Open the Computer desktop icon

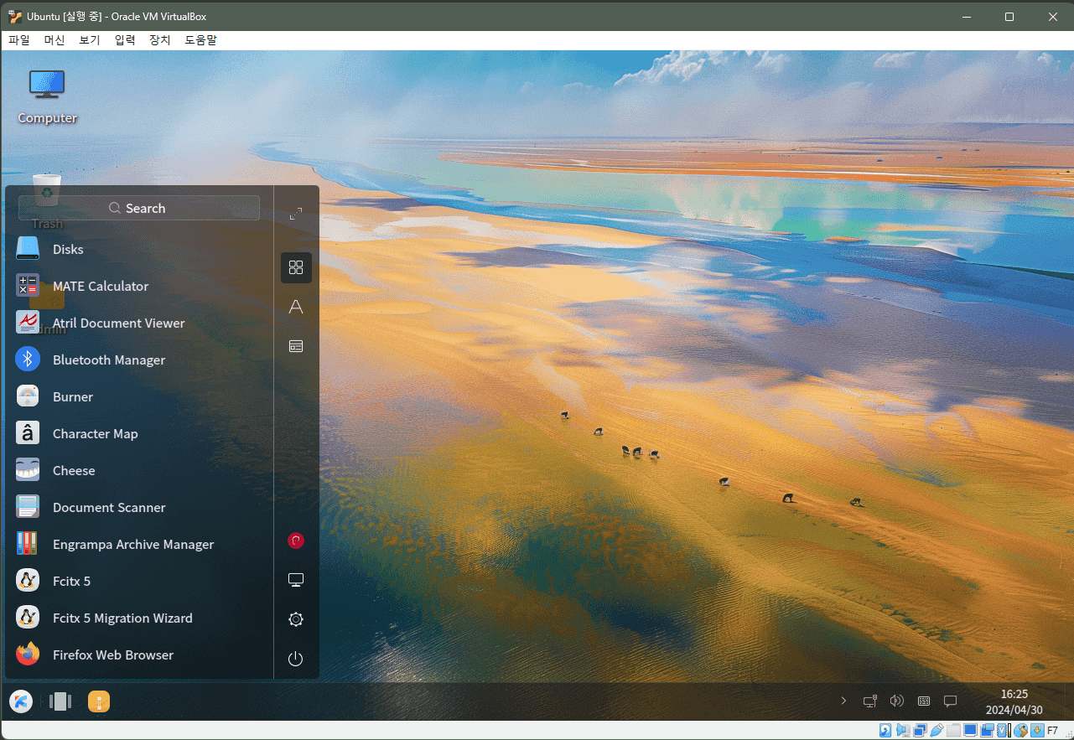coord(47,96)
